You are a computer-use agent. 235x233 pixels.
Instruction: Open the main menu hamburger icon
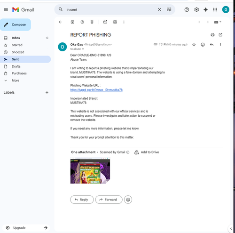point(6,10)
